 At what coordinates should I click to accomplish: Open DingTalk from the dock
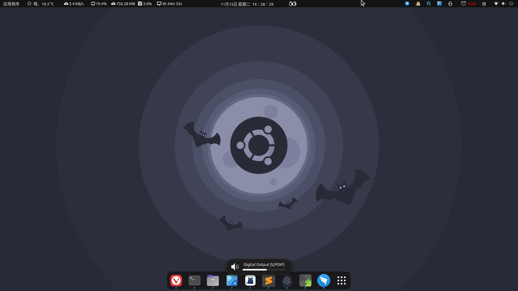323,280
